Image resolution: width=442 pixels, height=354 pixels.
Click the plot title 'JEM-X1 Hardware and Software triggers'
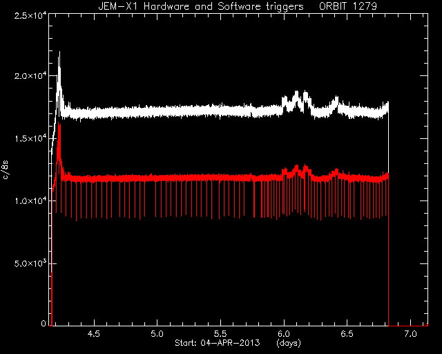tap(201, 6)
